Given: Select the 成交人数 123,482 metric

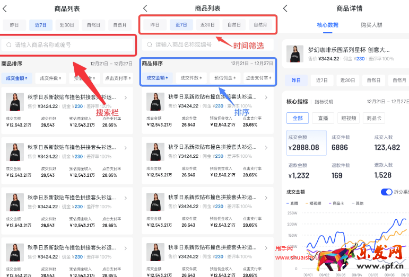Looking at the screenshot, I should pyautogui.click(x=387, y=142).
